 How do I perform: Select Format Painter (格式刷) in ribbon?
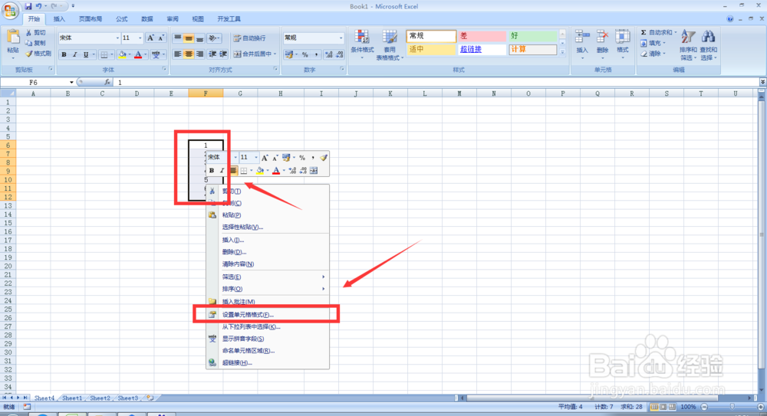(x=38, y=54)
